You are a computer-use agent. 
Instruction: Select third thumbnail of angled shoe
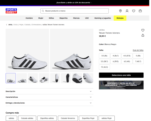click(x=33, y=78)
